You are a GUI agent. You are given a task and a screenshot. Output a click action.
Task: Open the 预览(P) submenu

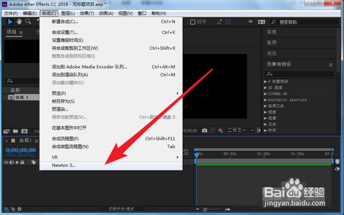pos(112,93)
